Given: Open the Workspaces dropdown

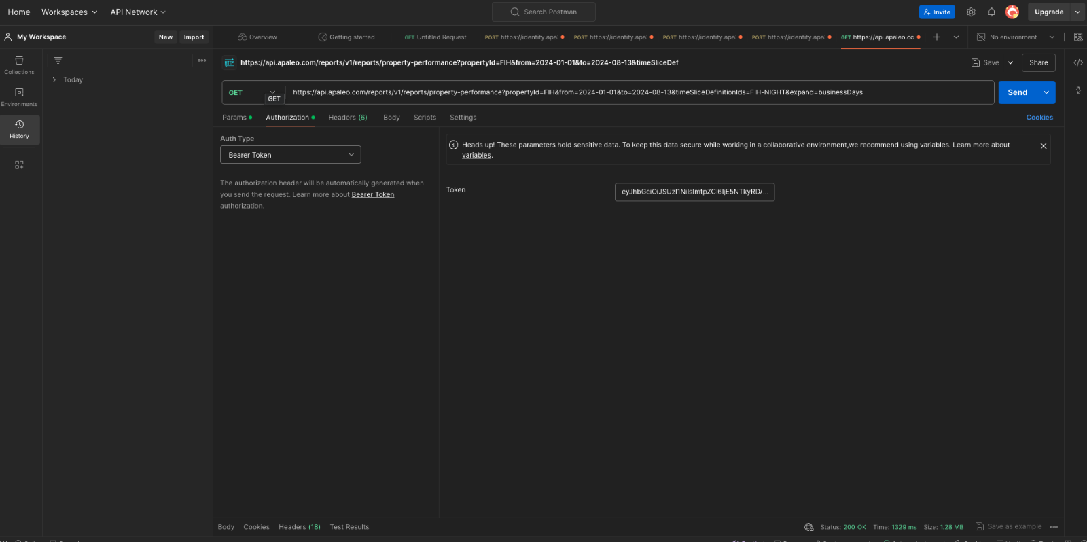Looking at the screenshot, I should [69, 12].
